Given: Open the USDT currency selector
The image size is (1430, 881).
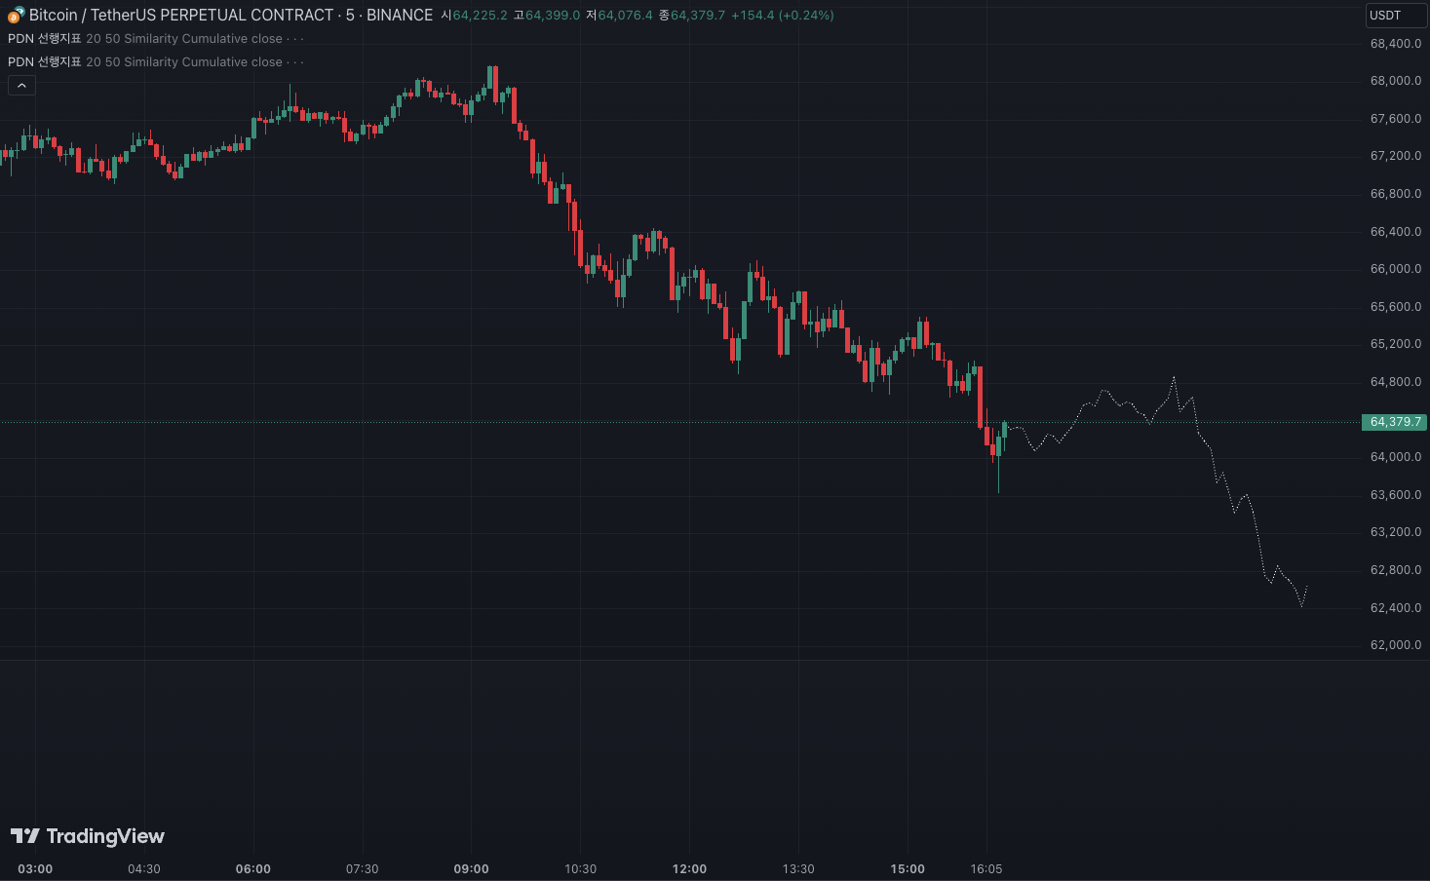Looking at the screenshot, I should click(1396, 16).
